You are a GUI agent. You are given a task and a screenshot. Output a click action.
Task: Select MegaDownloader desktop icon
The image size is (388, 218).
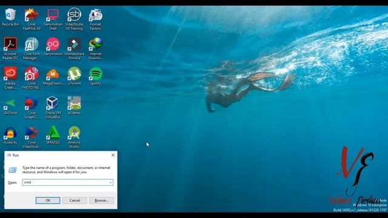53,76
